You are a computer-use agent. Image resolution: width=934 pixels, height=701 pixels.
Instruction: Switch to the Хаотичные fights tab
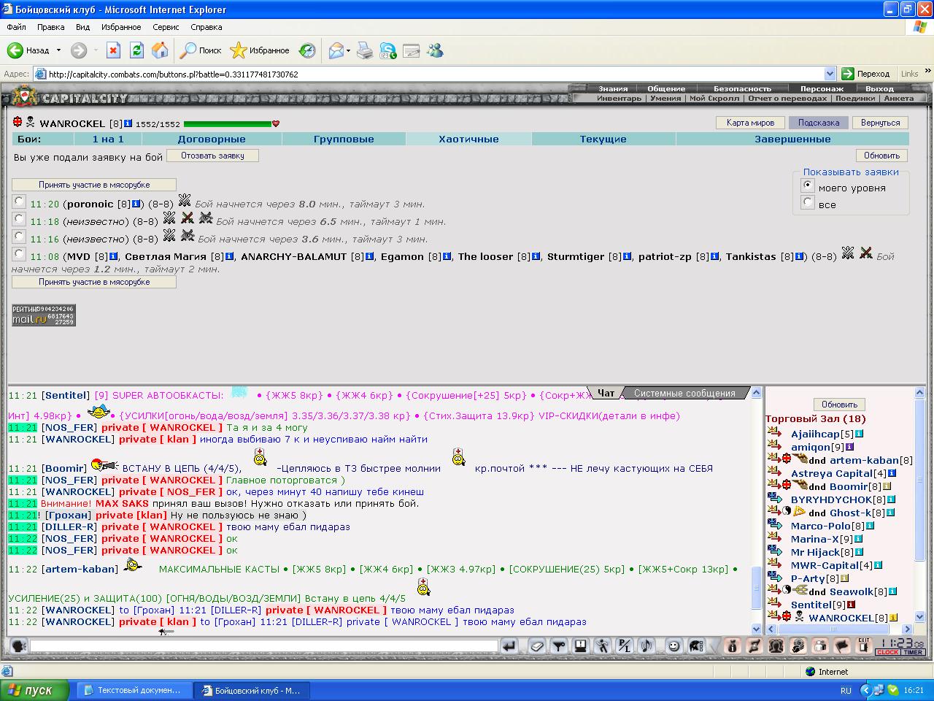(468, 139)
